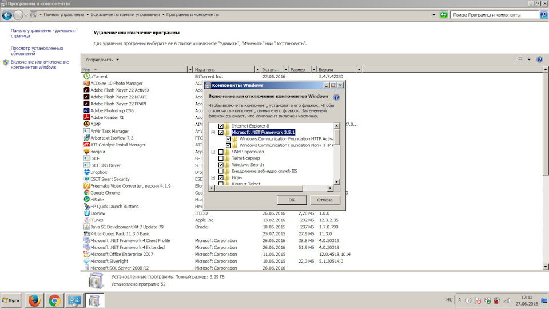Click OK in Windows Components dialog
Viewport: 549px width, 309px height.
(x=292, y=200)
